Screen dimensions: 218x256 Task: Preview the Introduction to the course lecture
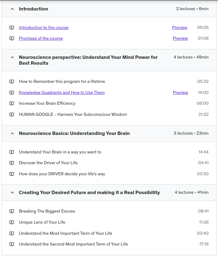[x=180, y=28]
